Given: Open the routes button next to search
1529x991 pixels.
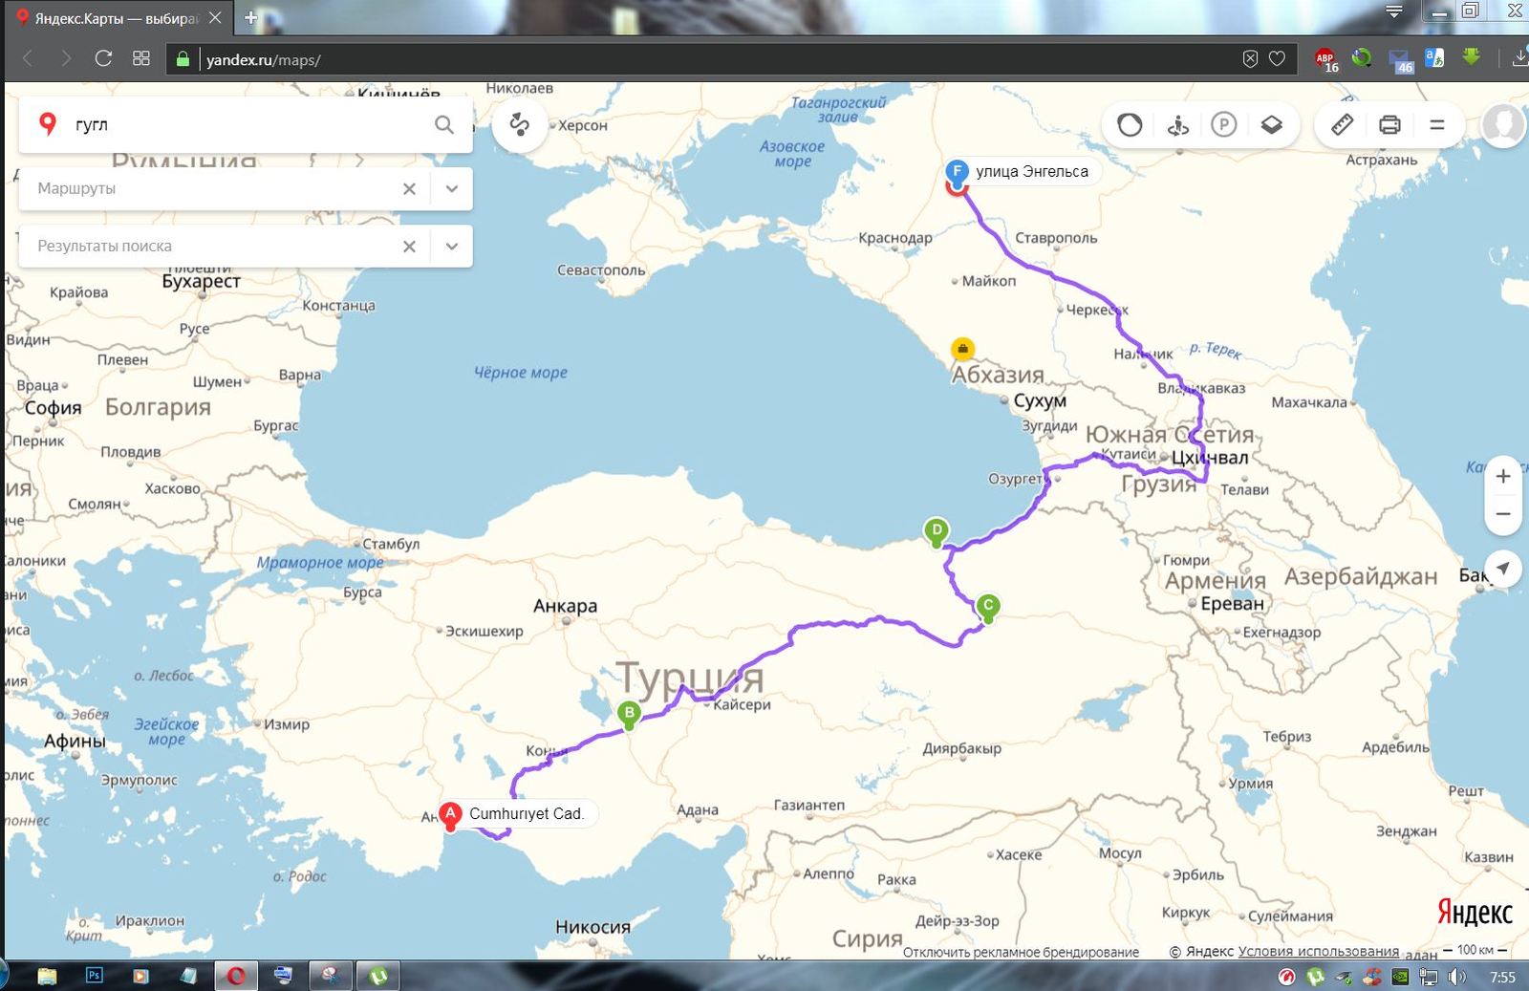Looking at the screenshot, I should [x=519, y=124].
